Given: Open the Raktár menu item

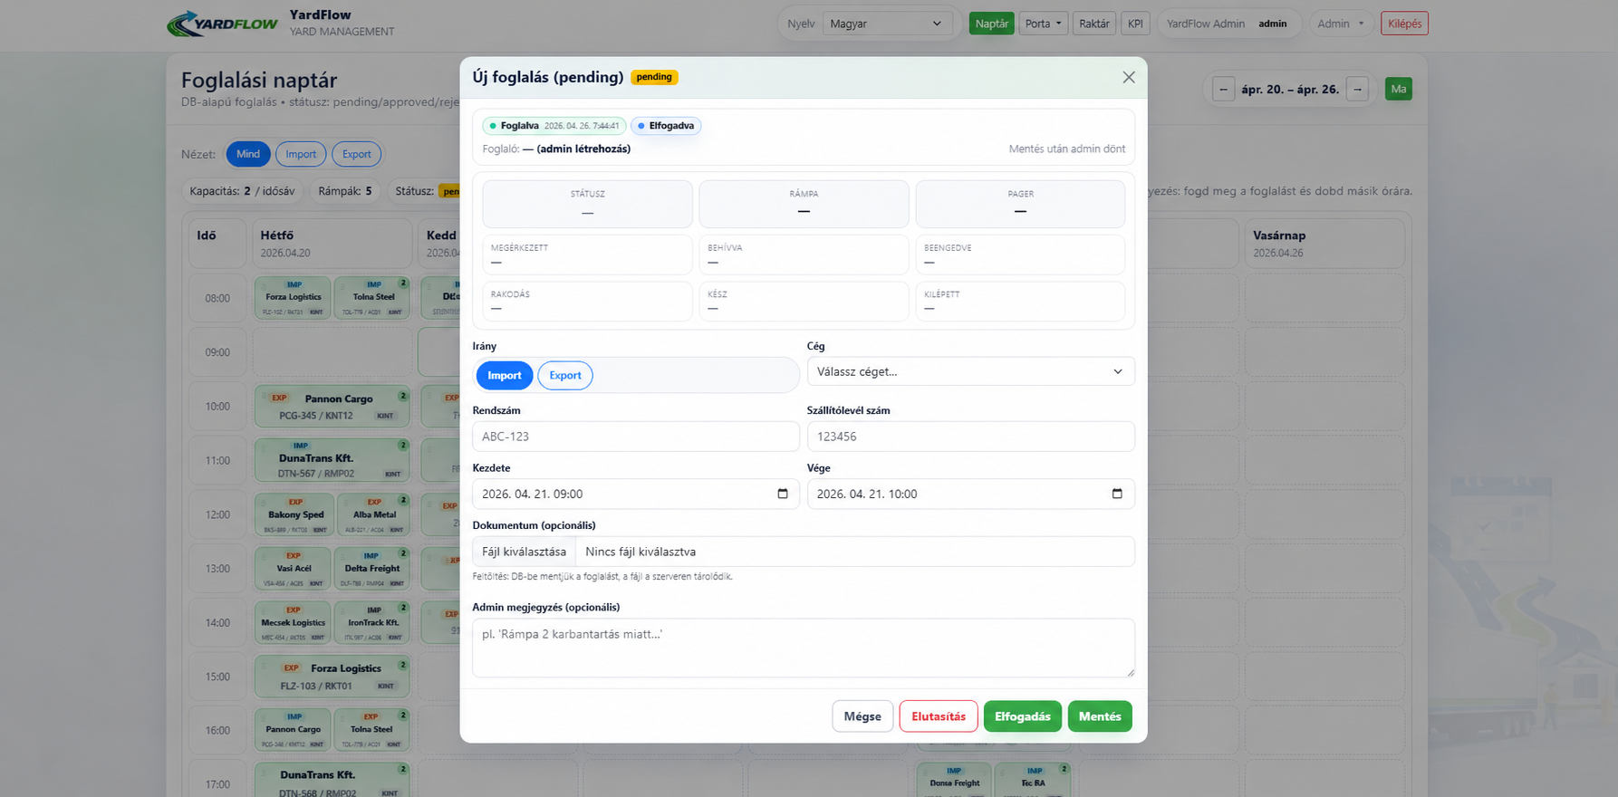Looking at the screenshot, I should [x=1094, y=24].
